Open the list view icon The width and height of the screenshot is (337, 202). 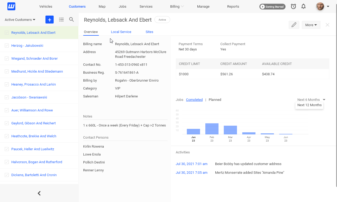pos(61,20)
